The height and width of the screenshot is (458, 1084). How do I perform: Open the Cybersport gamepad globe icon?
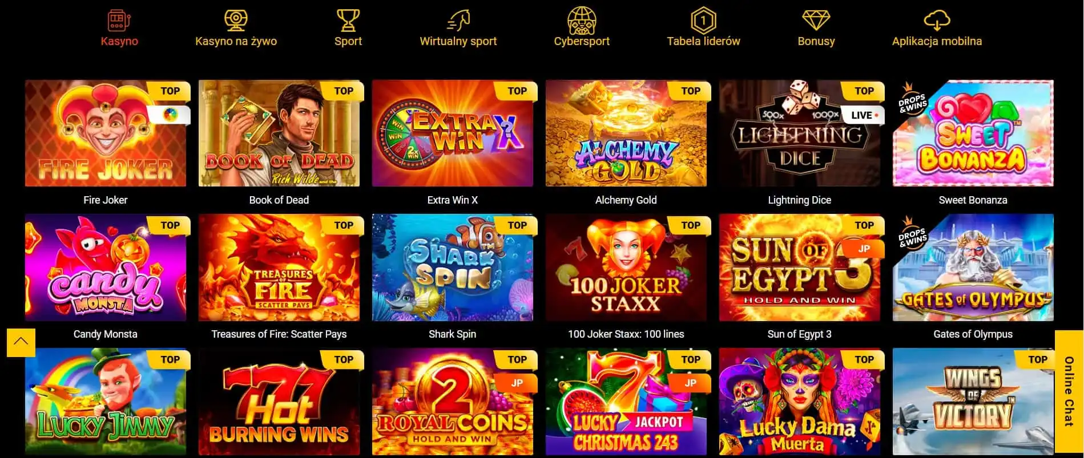pos(582,20)
